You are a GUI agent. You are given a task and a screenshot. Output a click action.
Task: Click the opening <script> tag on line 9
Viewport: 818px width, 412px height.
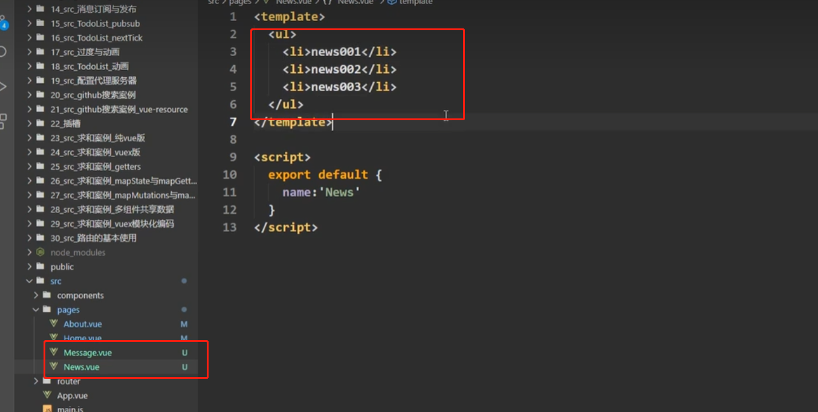[282, 157]
